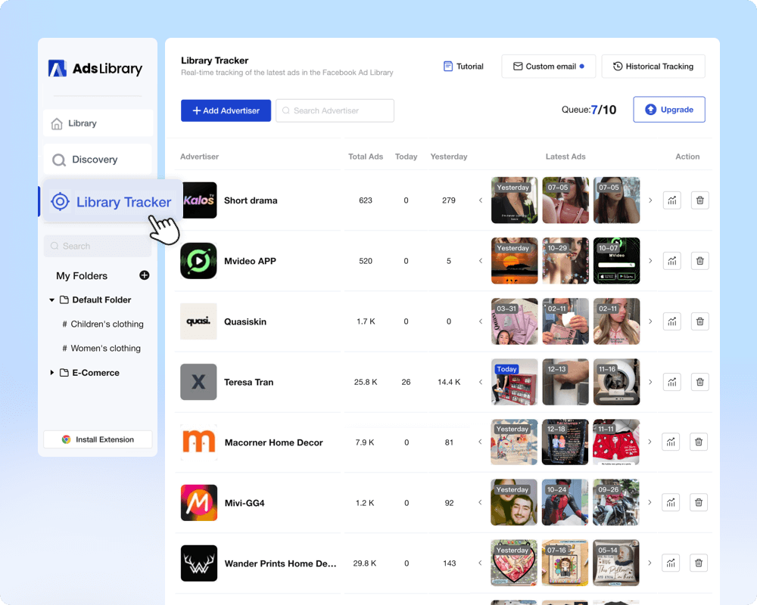
Task: Open Women's clothing tag
Action: pos(101,349)
